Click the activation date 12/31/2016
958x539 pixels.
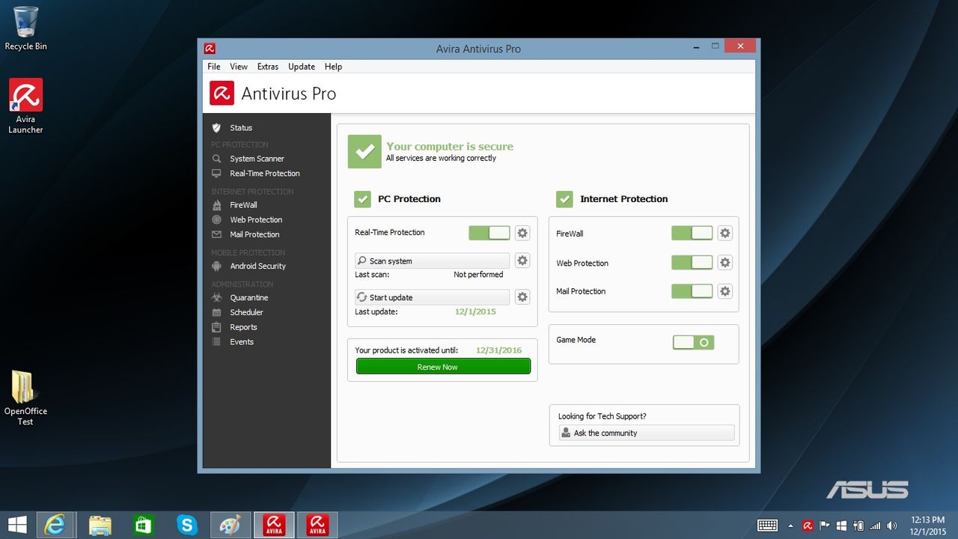pos(499,350)
